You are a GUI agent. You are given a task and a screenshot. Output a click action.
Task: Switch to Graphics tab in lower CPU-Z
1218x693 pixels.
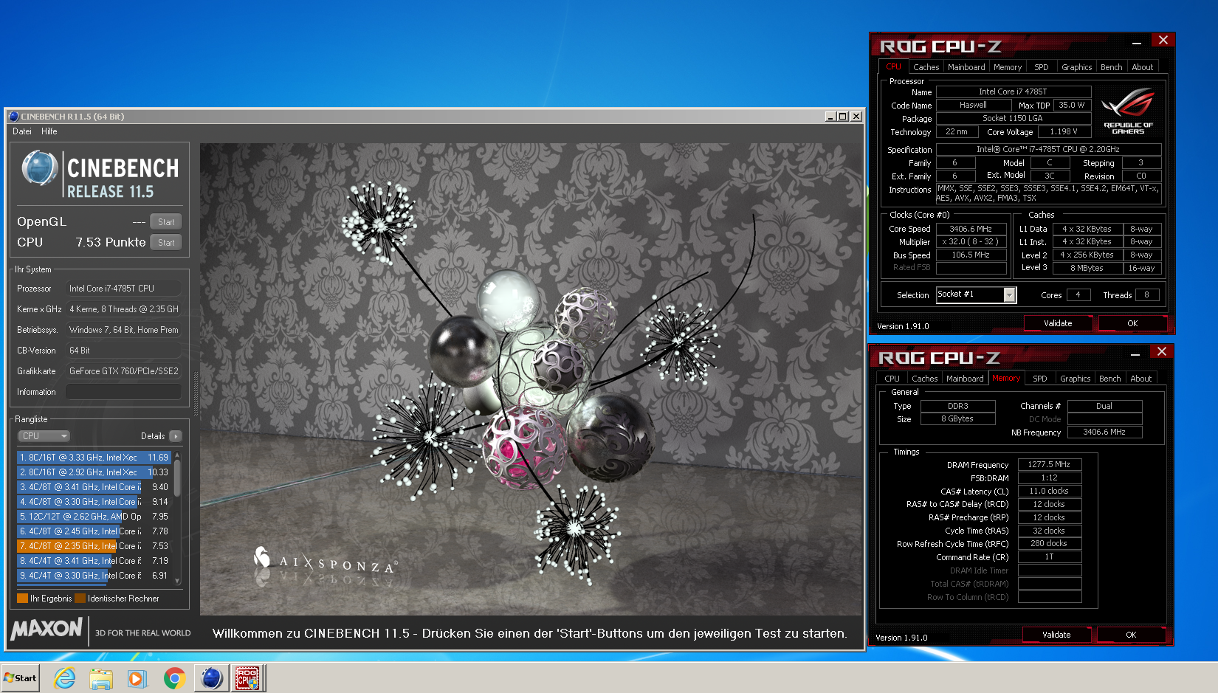[1075, 379]
